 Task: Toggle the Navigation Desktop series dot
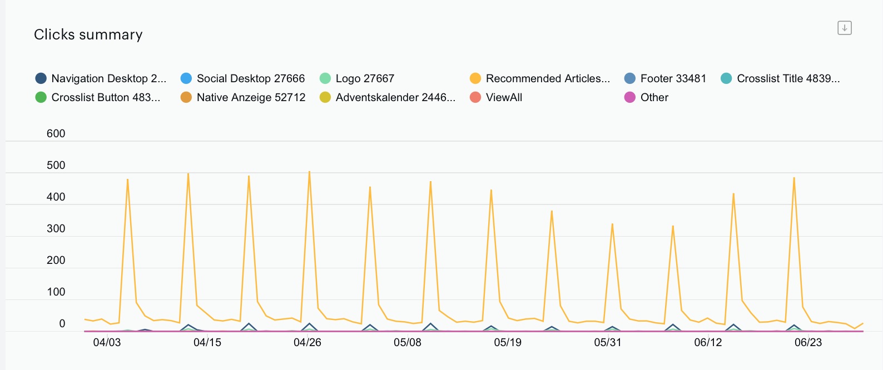tap(41, 78)
